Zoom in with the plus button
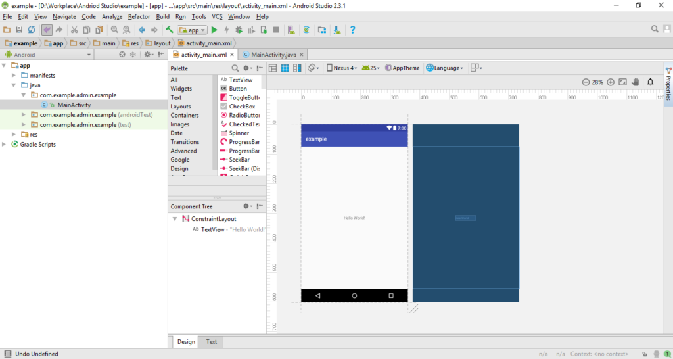The image size is (673, 359). (611, 82)
